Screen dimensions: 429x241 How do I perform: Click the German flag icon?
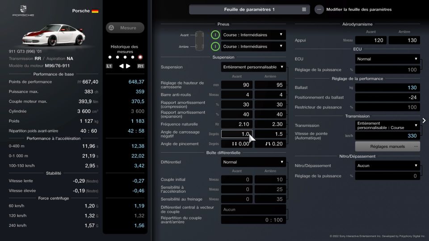(95, 11)
